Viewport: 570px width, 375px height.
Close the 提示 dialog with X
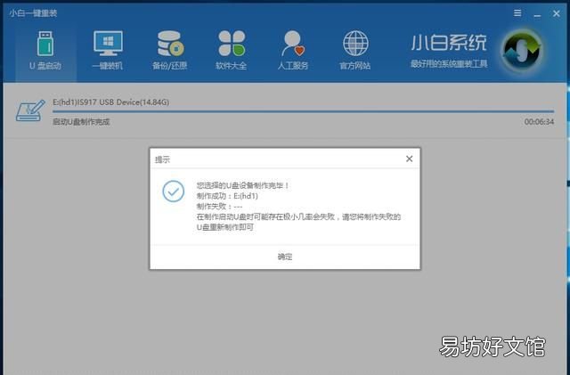point(410,159)
